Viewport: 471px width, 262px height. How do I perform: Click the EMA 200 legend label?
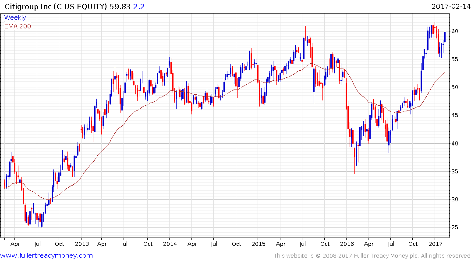18,26
